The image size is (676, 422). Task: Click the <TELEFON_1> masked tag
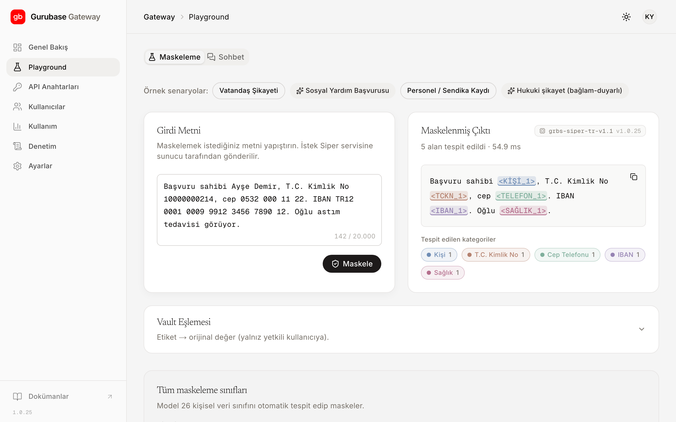click(521, 196)
